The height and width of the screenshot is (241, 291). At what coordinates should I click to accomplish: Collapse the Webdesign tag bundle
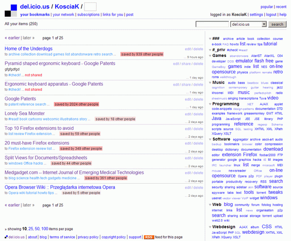tap(209, 227)
